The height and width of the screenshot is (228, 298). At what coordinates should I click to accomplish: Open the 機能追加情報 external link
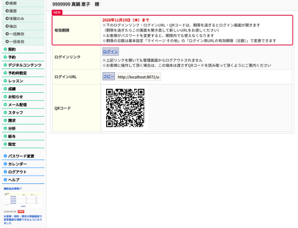tap(13, 189)
